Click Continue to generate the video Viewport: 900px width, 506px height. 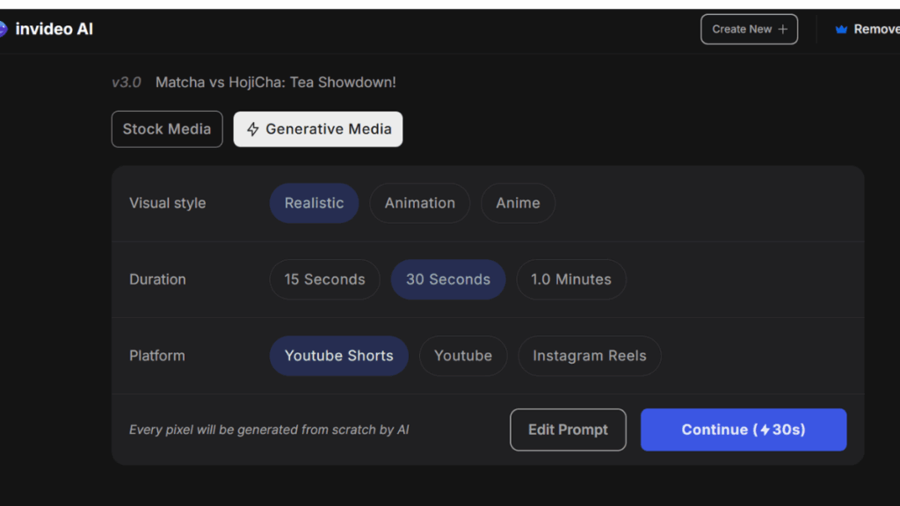pos(744,430)
